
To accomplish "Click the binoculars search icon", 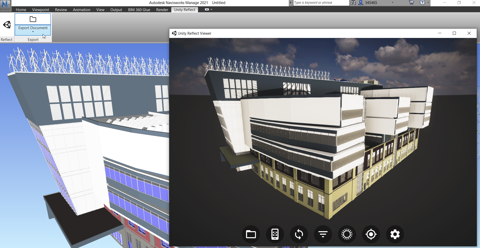I will click(x=353, y=3).
